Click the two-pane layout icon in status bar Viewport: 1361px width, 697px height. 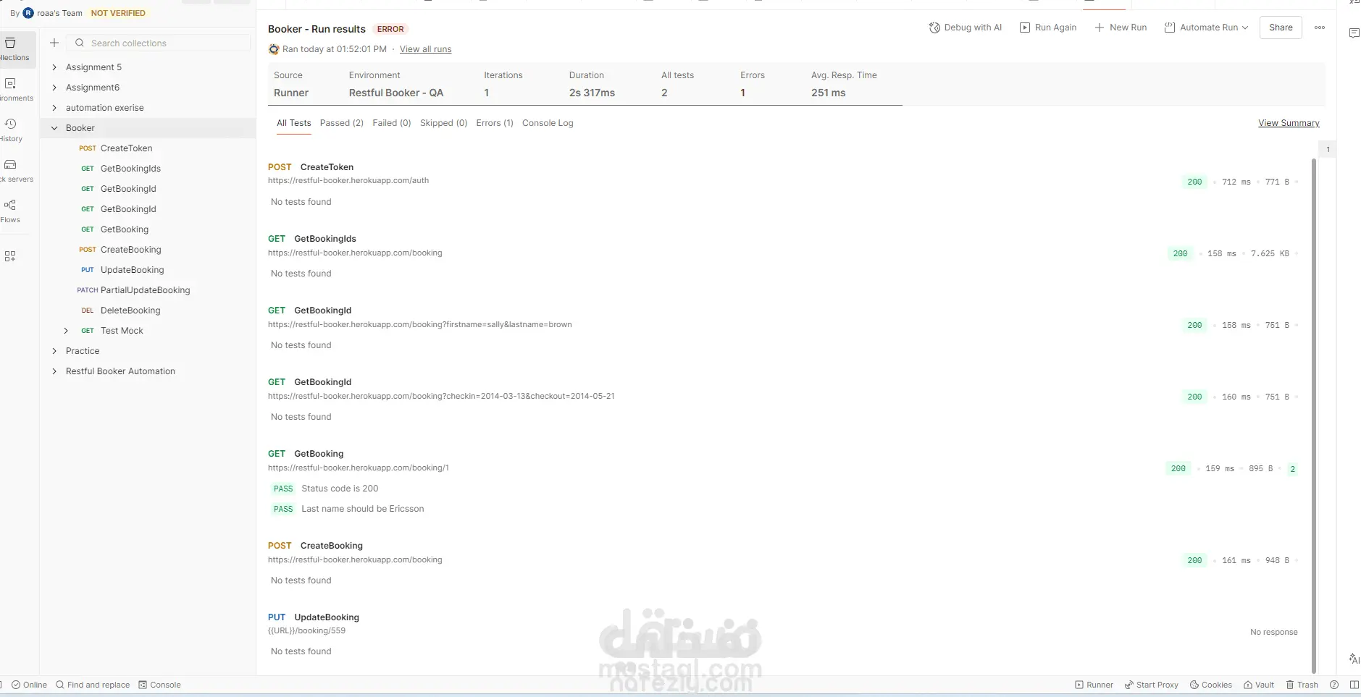pyautogui.click(x=1354, y=685)
